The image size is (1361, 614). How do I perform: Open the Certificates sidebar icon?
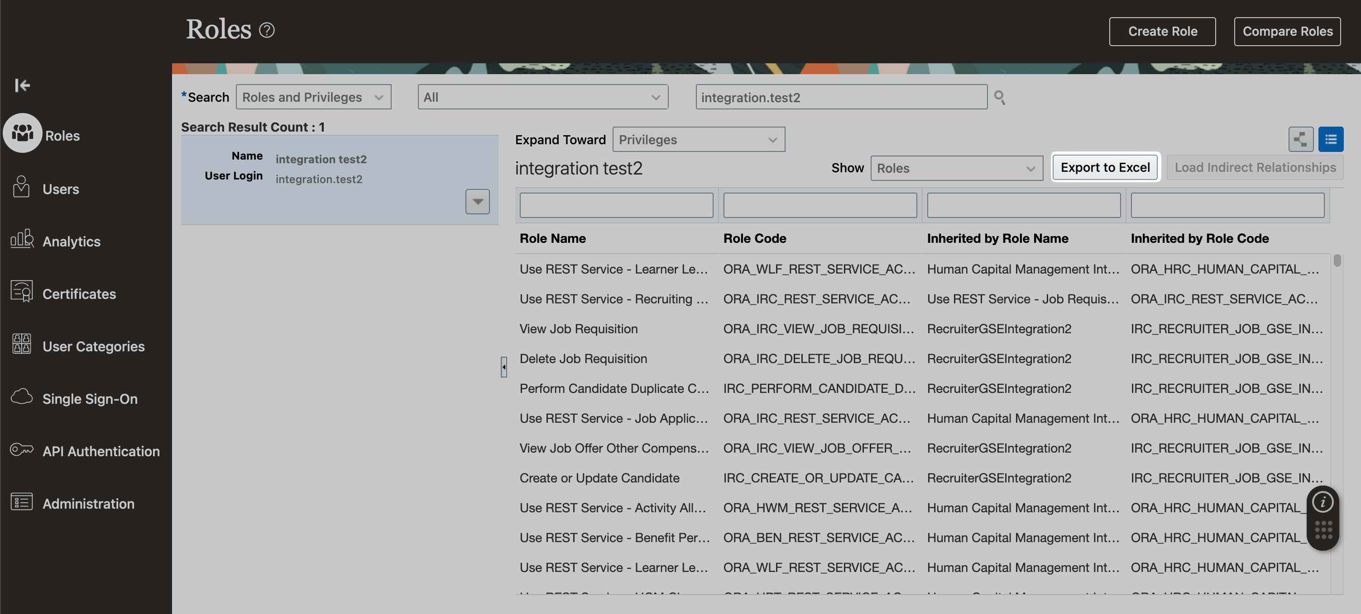pyautogui.click(x=22, y=292)
